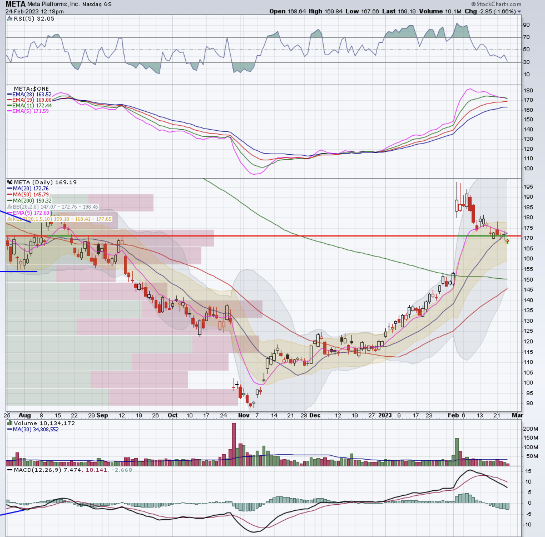
Task: Select the MA(20) 172.76 legend entry
Action: tap(28, 188)
